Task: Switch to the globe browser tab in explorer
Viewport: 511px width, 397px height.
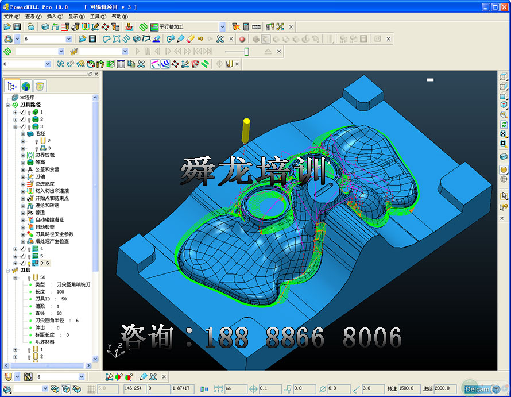Action: click(x=26, y=86)
